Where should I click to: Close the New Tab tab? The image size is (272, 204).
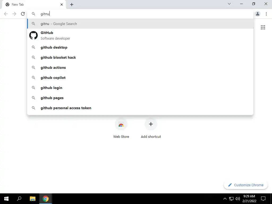[x=62, y=5]
